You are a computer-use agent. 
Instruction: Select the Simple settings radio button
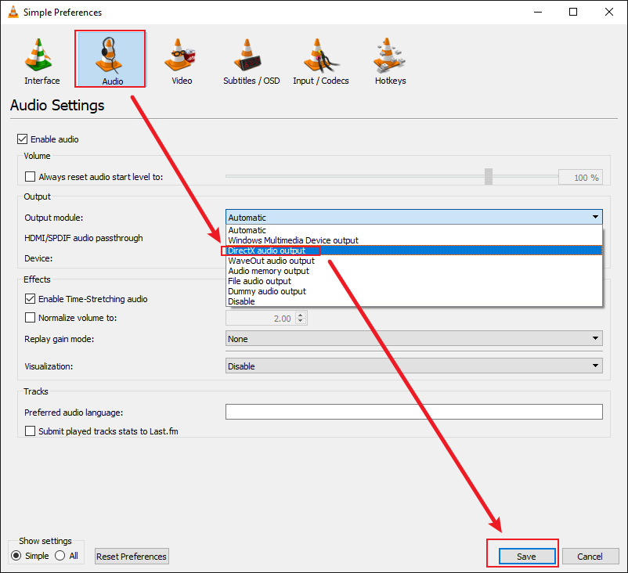pyautogui.click(x=15, y=556)
